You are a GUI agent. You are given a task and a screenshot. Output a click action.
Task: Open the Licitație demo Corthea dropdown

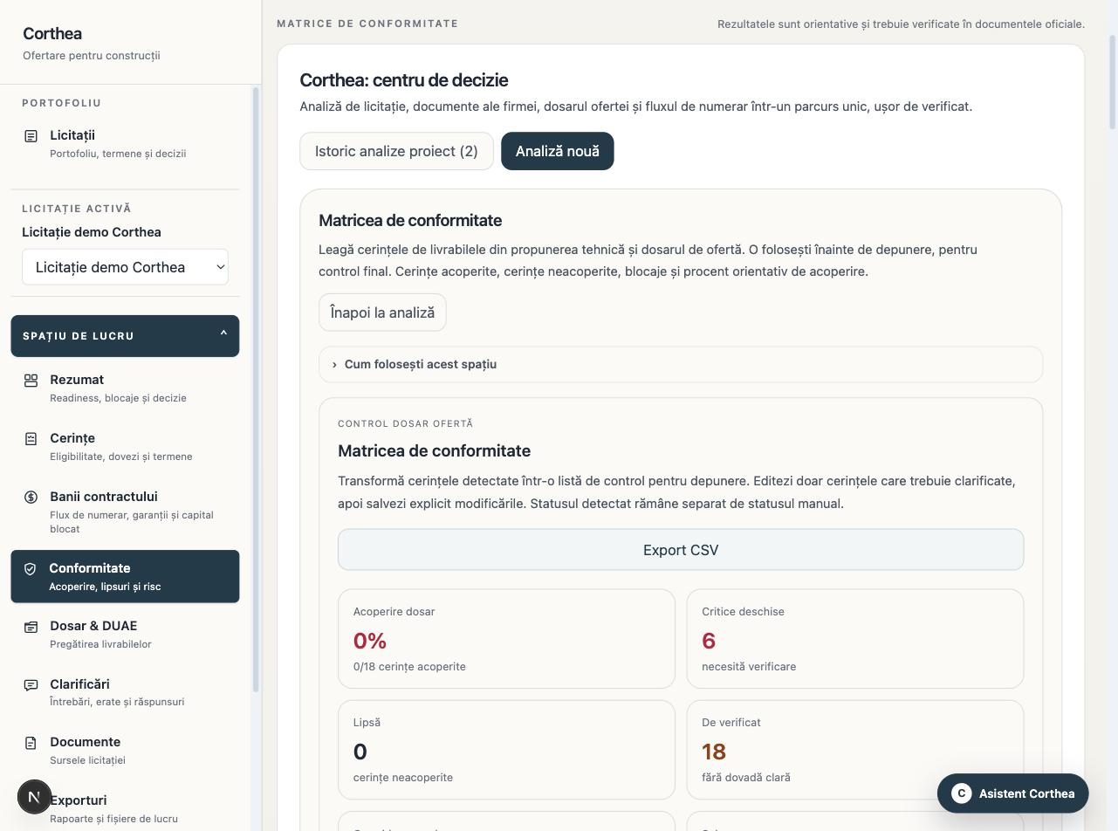coord(125,267)
